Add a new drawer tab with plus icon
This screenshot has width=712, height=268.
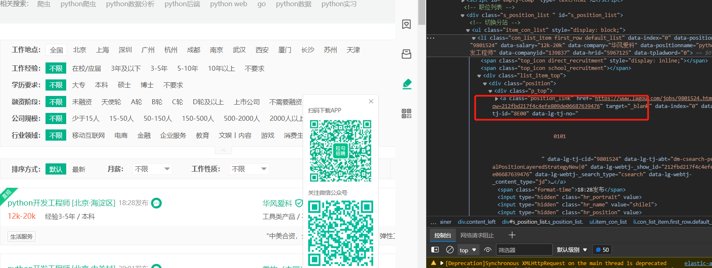512,235
